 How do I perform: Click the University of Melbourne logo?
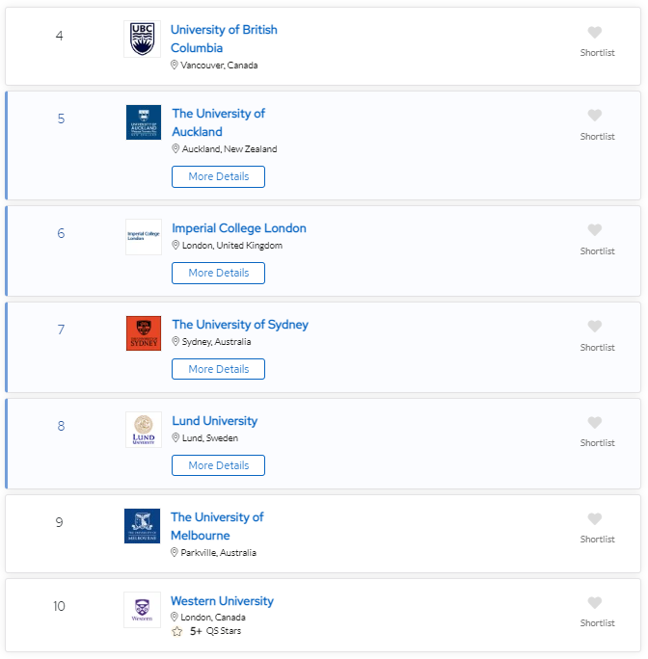142,526
